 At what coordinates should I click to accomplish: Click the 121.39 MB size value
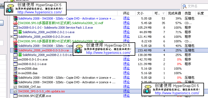(x=145, y=64)
